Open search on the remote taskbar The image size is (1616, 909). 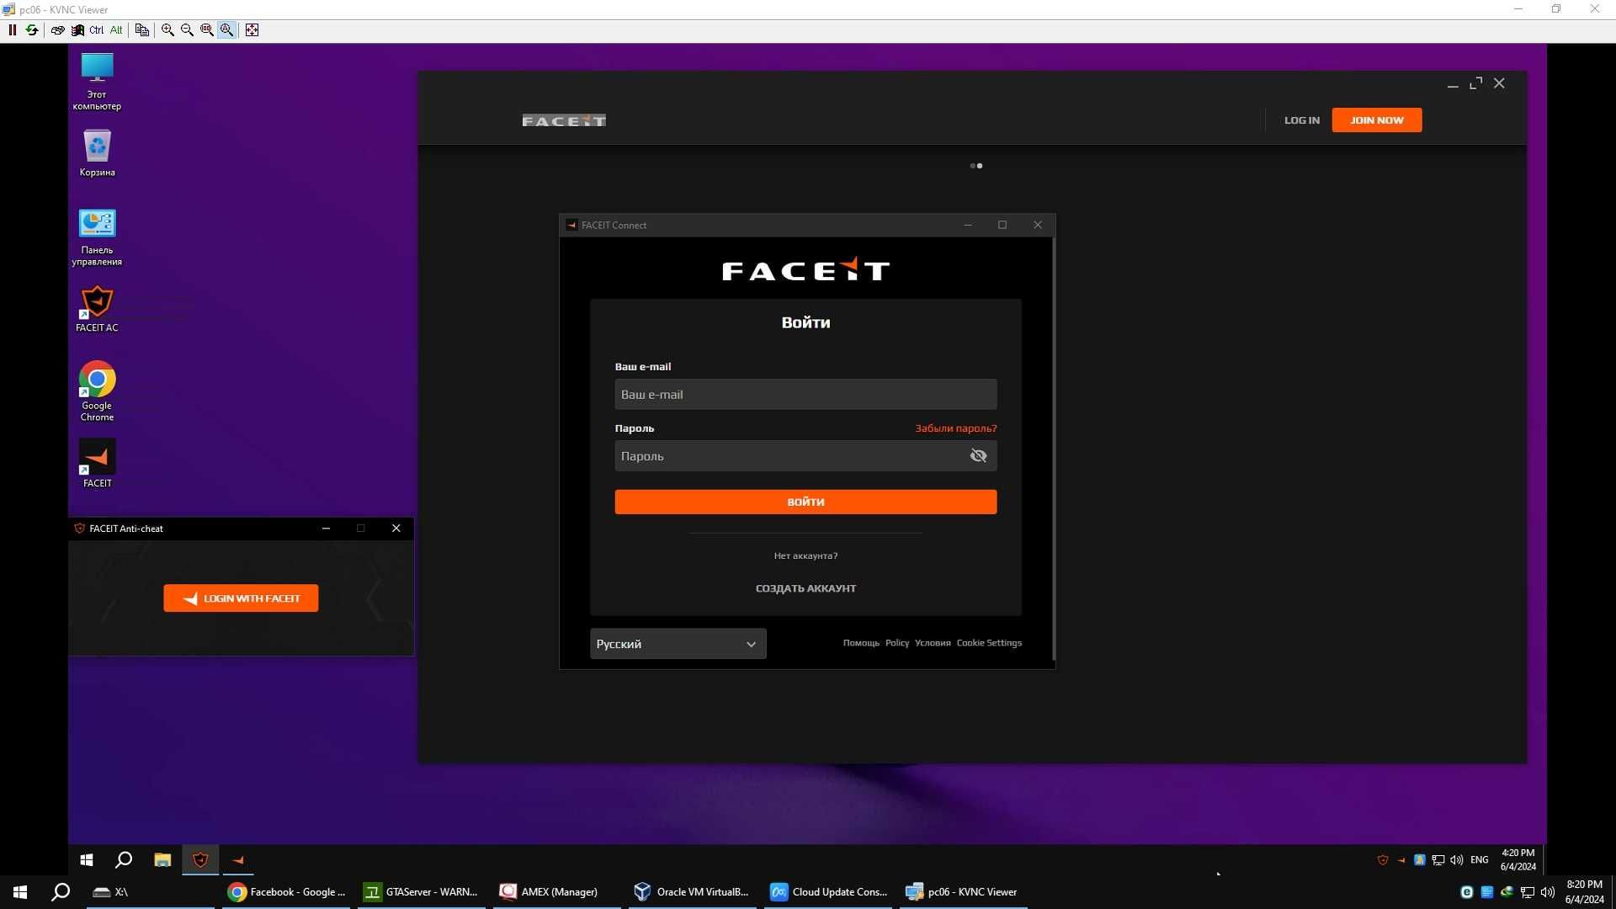[x=124, y=859]
